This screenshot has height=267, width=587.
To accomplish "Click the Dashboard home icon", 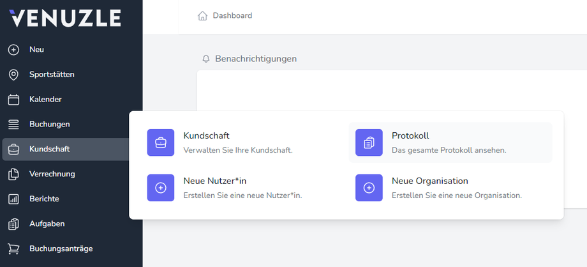I will [x=203, y=16].
